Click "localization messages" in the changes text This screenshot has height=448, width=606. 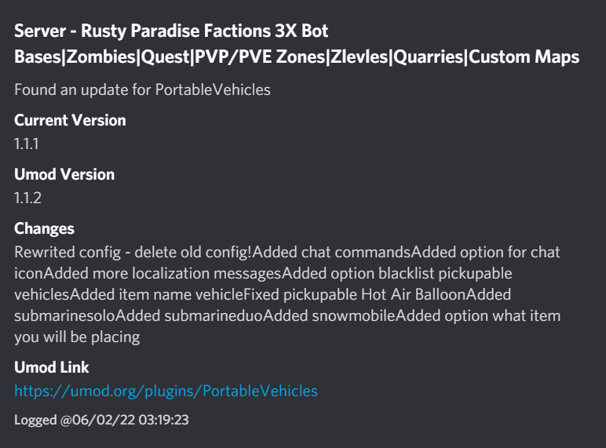pyautogui.click(x=194, y=274)
